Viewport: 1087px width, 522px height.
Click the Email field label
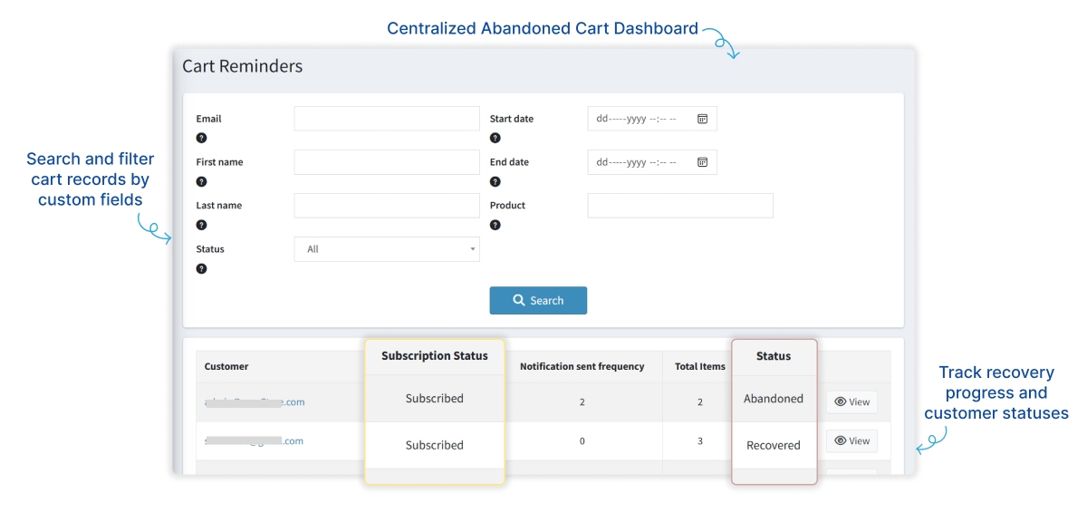[x=209, y=119]
